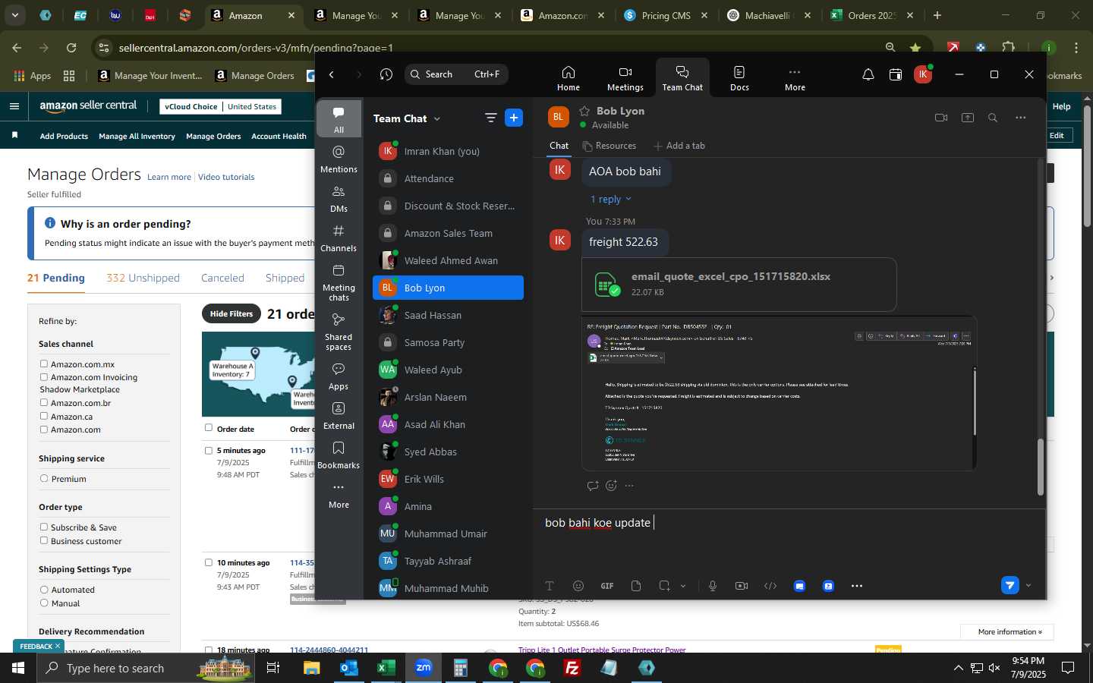The image size is (1093, 683).
Task: Star the Bob Lyon chat
Action: click(584, 111)
